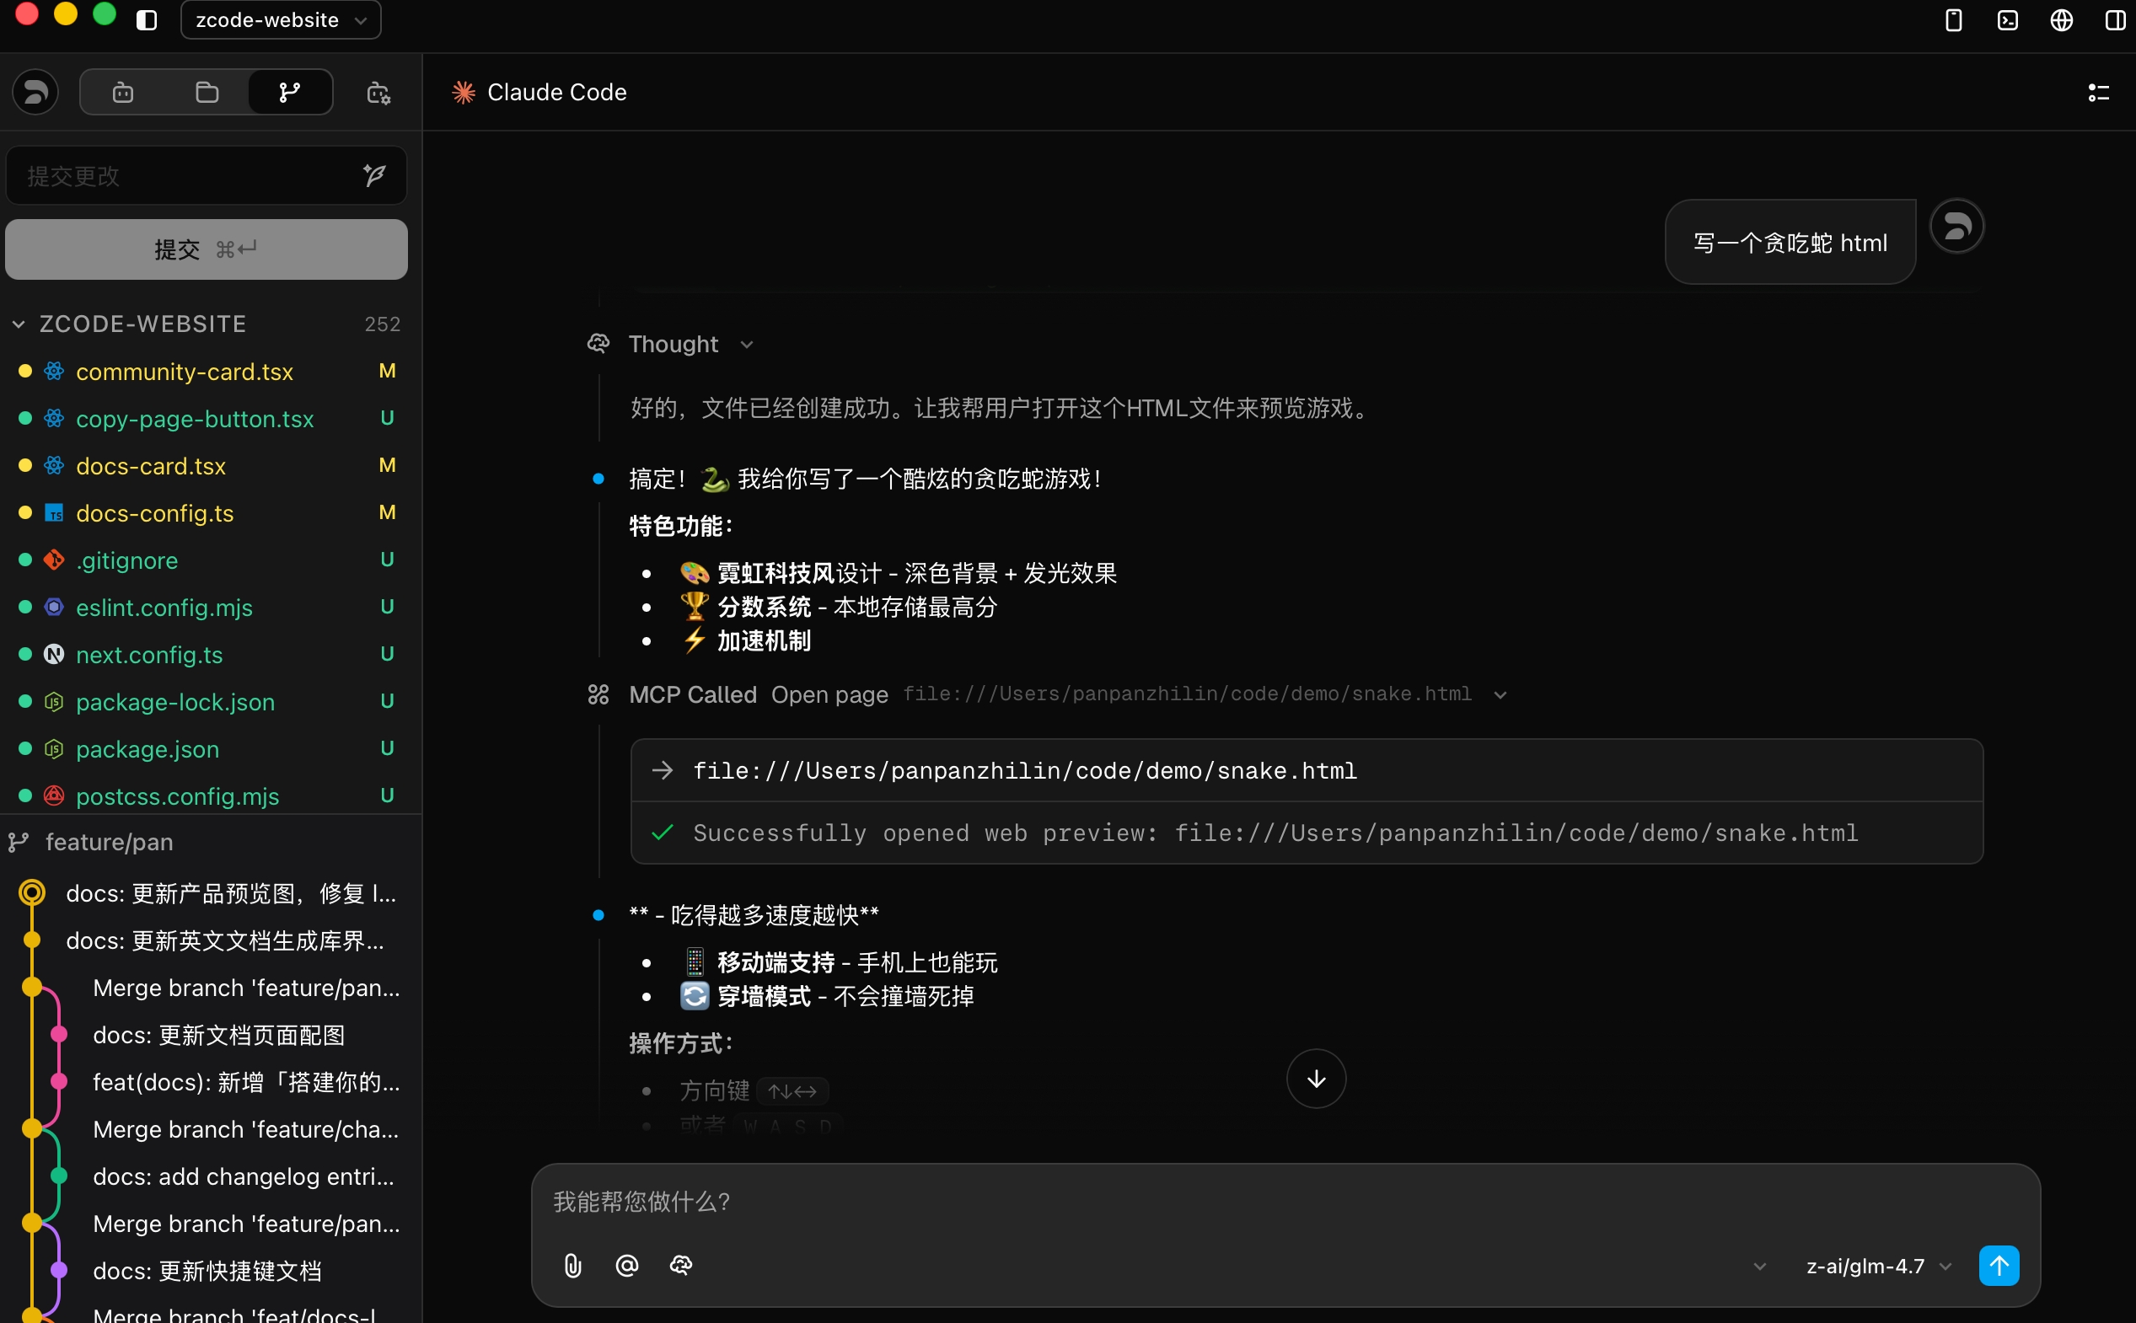This screenshot has width=2136, height=1323.
Task: Click the thinking mode brain icon
Action: (x=681, y=1265)
